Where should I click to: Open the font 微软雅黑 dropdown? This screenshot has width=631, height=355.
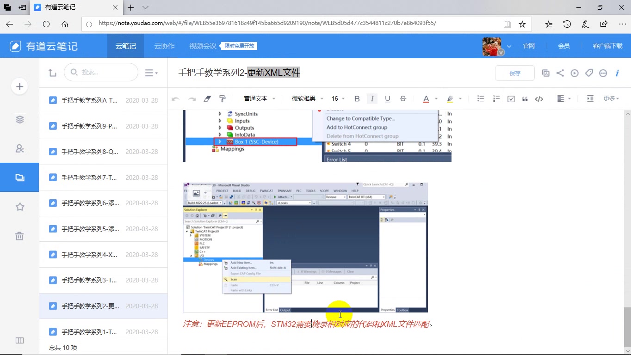point(307,98)
